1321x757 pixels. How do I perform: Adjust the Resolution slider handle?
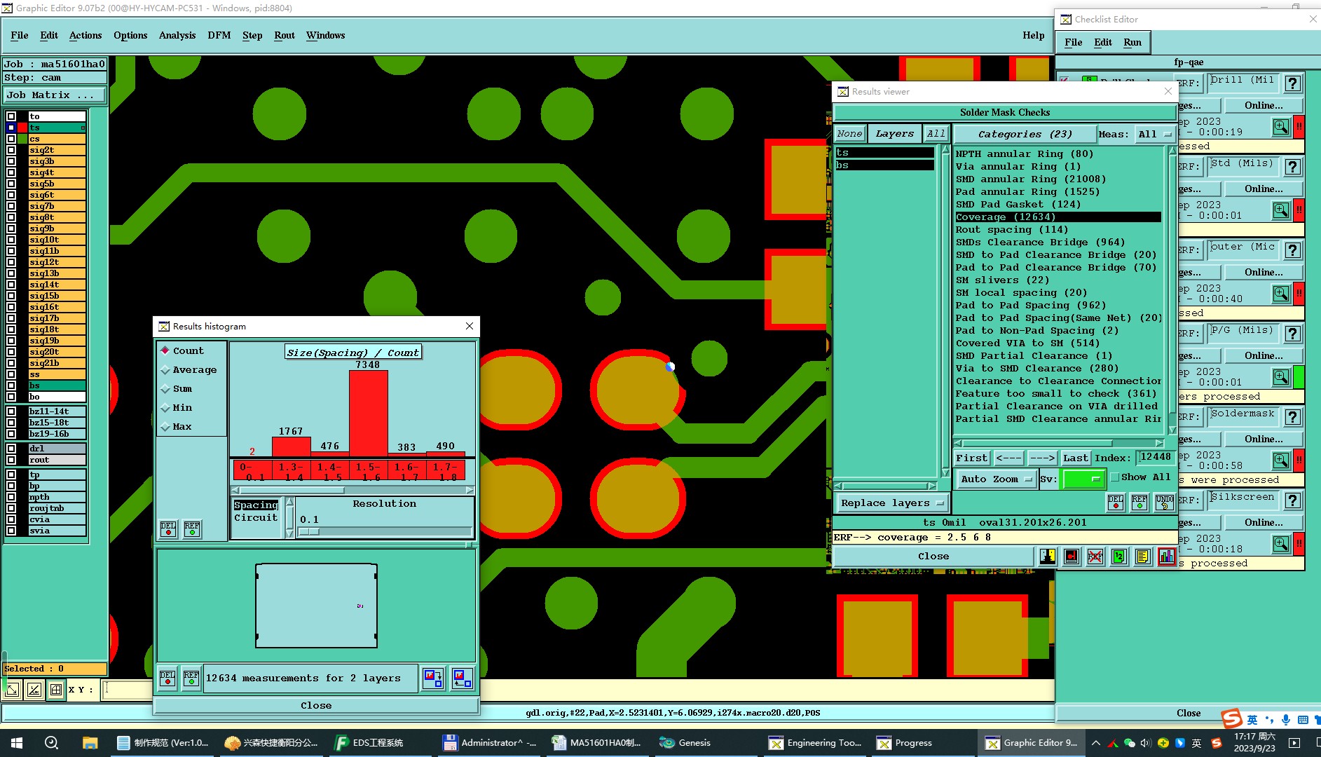(309, 532)
